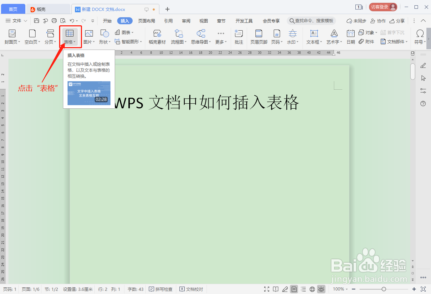
Task: Switch to the 开始 Home tab
Action: (107, 21)
